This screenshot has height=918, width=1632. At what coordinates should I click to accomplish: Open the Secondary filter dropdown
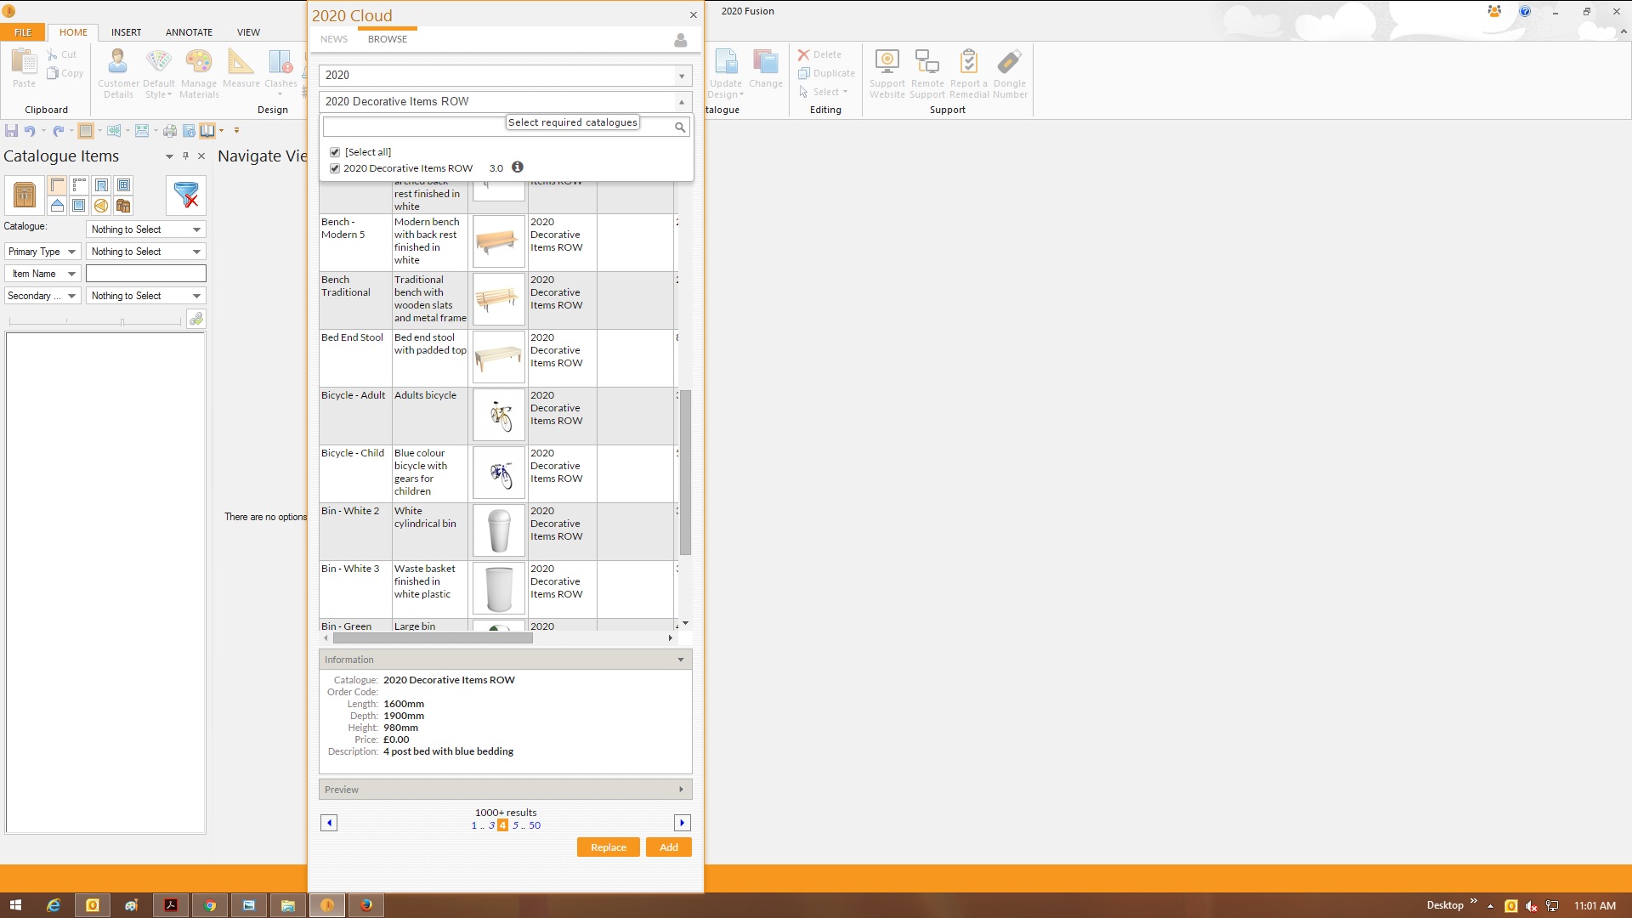pyautogui.click(x=42, y=296)
